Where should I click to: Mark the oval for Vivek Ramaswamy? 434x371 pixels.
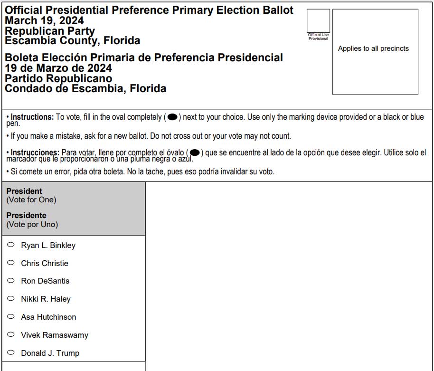pos(11,334)
